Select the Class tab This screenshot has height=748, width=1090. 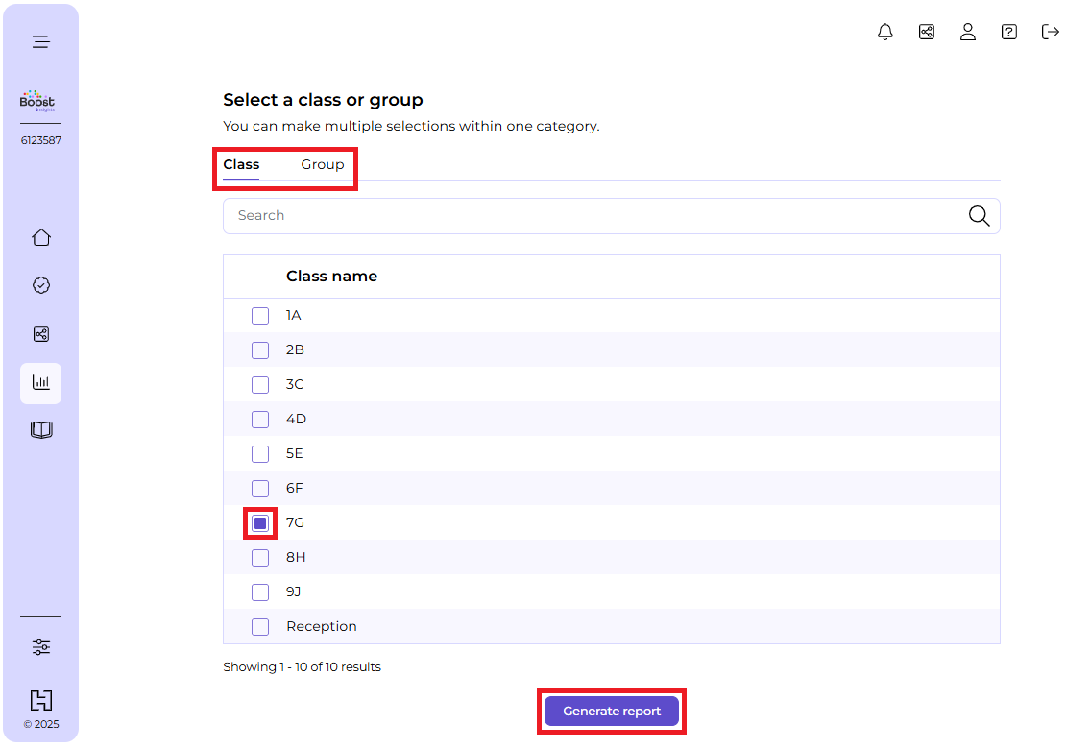click(241, 164)
